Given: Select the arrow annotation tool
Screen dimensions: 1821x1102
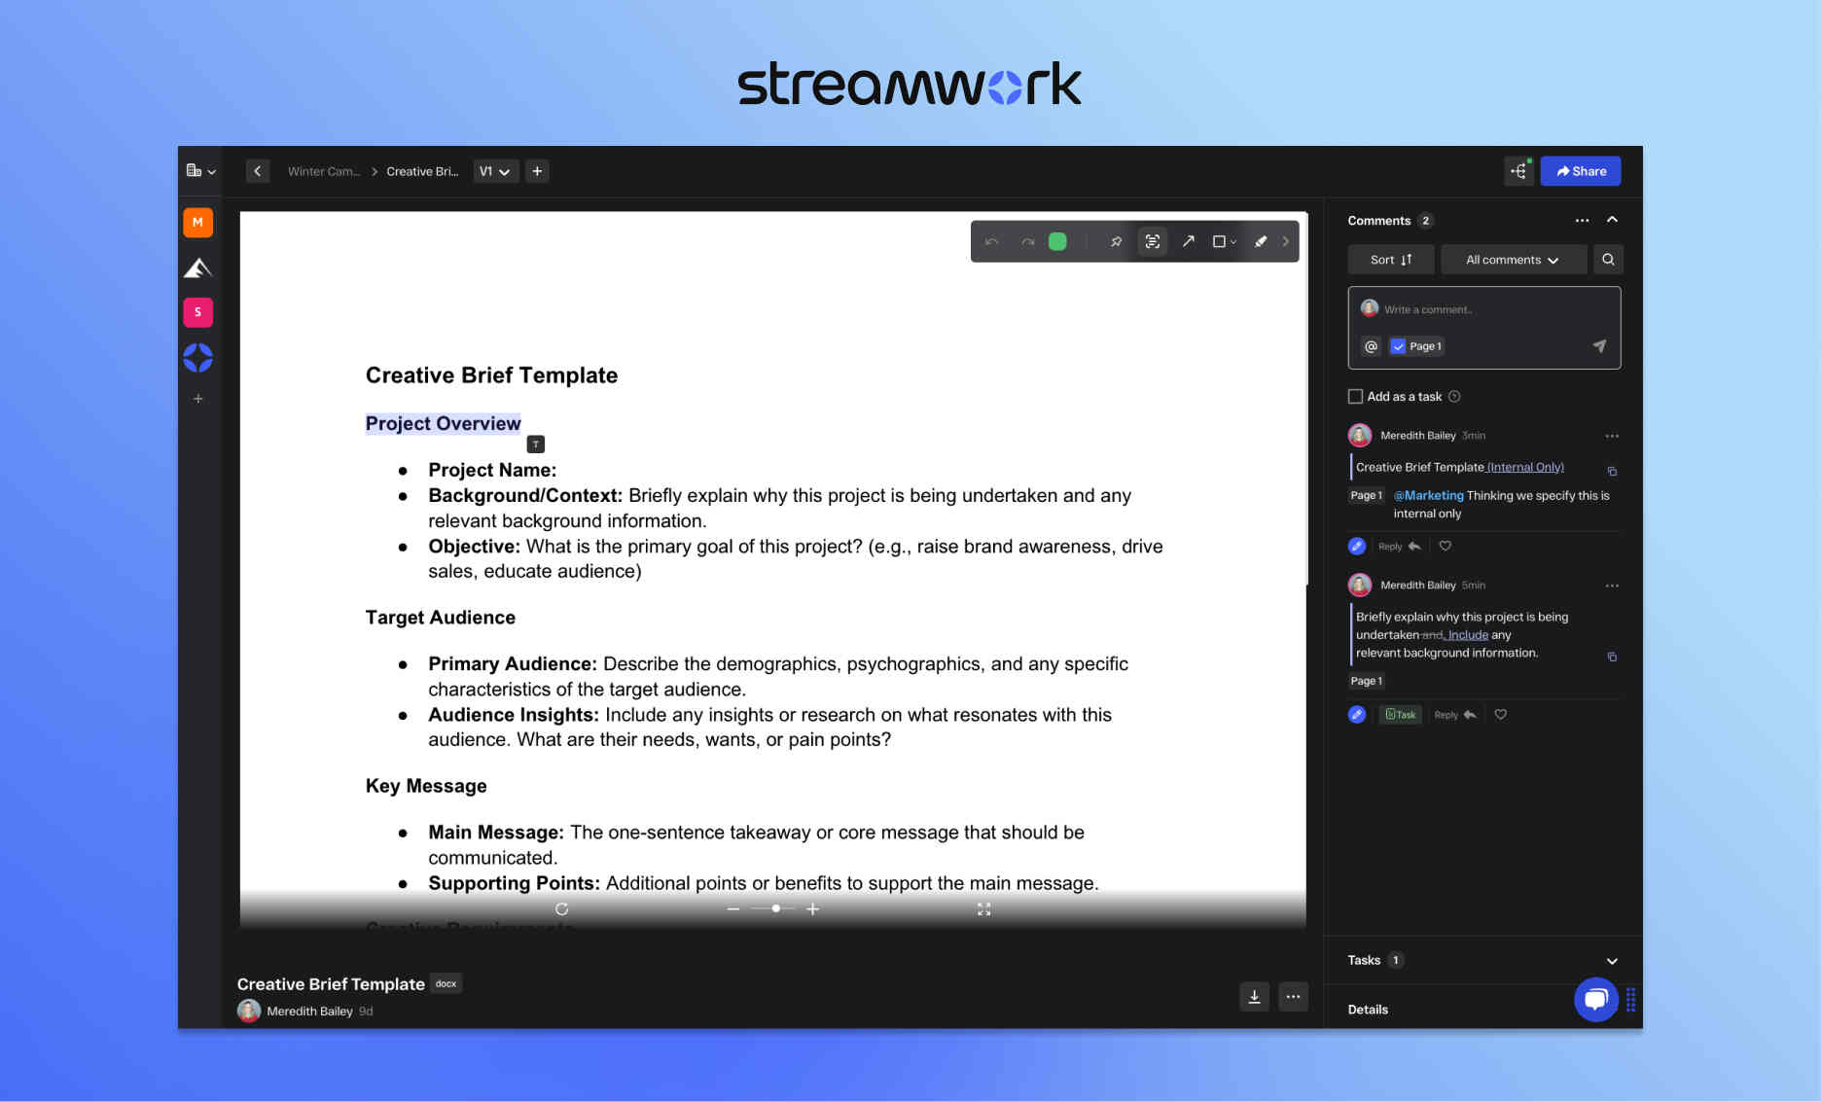Looking at the screenshot, I should 1189,241.
